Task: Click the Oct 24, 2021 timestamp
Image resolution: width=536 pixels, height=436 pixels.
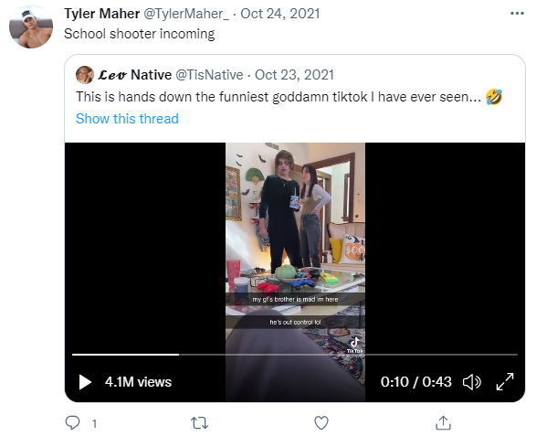Action: 280,14
